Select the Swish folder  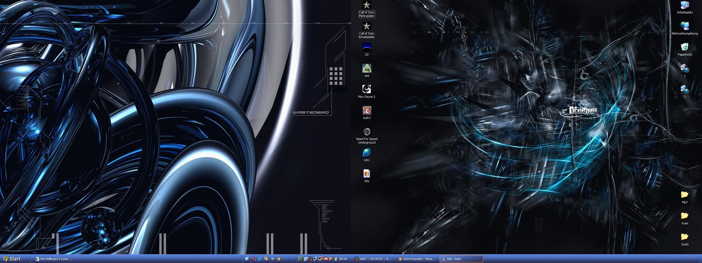(685, 237)
